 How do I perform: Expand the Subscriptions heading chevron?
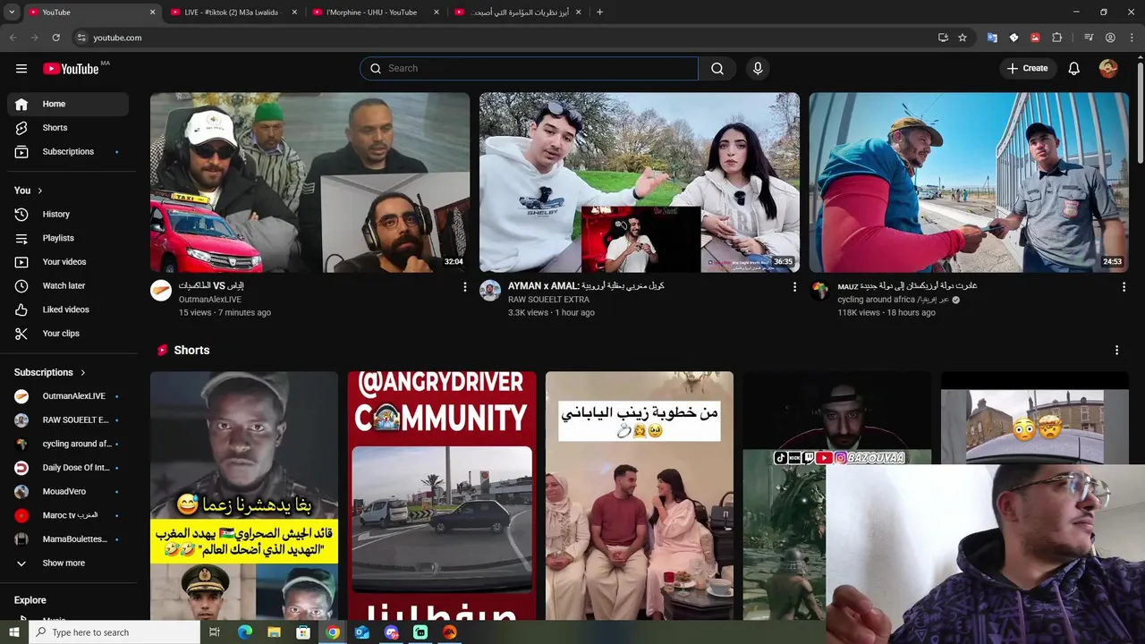point(83,372)
